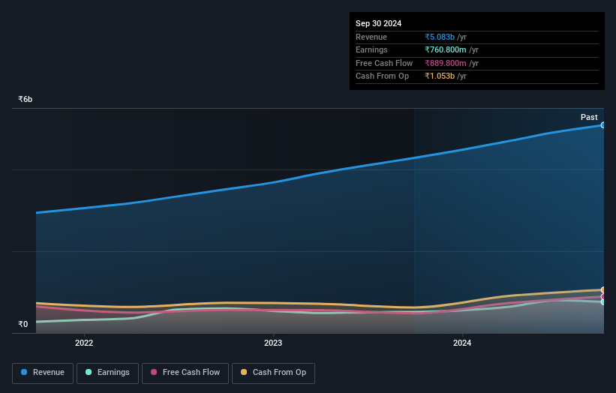Toggle the Free Cash Flow legend button
The image size is (616, 393).
(x=185, y=373)
